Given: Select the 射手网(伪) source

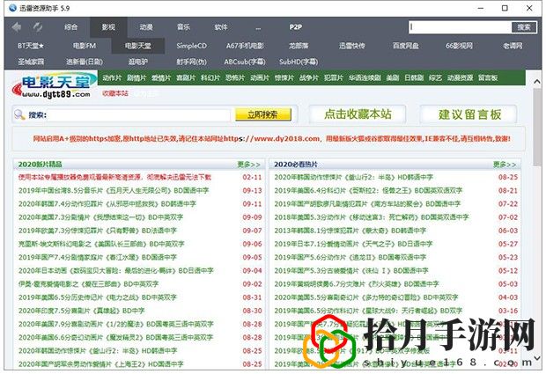Looking at the screenshot, I should pos(191,62).
